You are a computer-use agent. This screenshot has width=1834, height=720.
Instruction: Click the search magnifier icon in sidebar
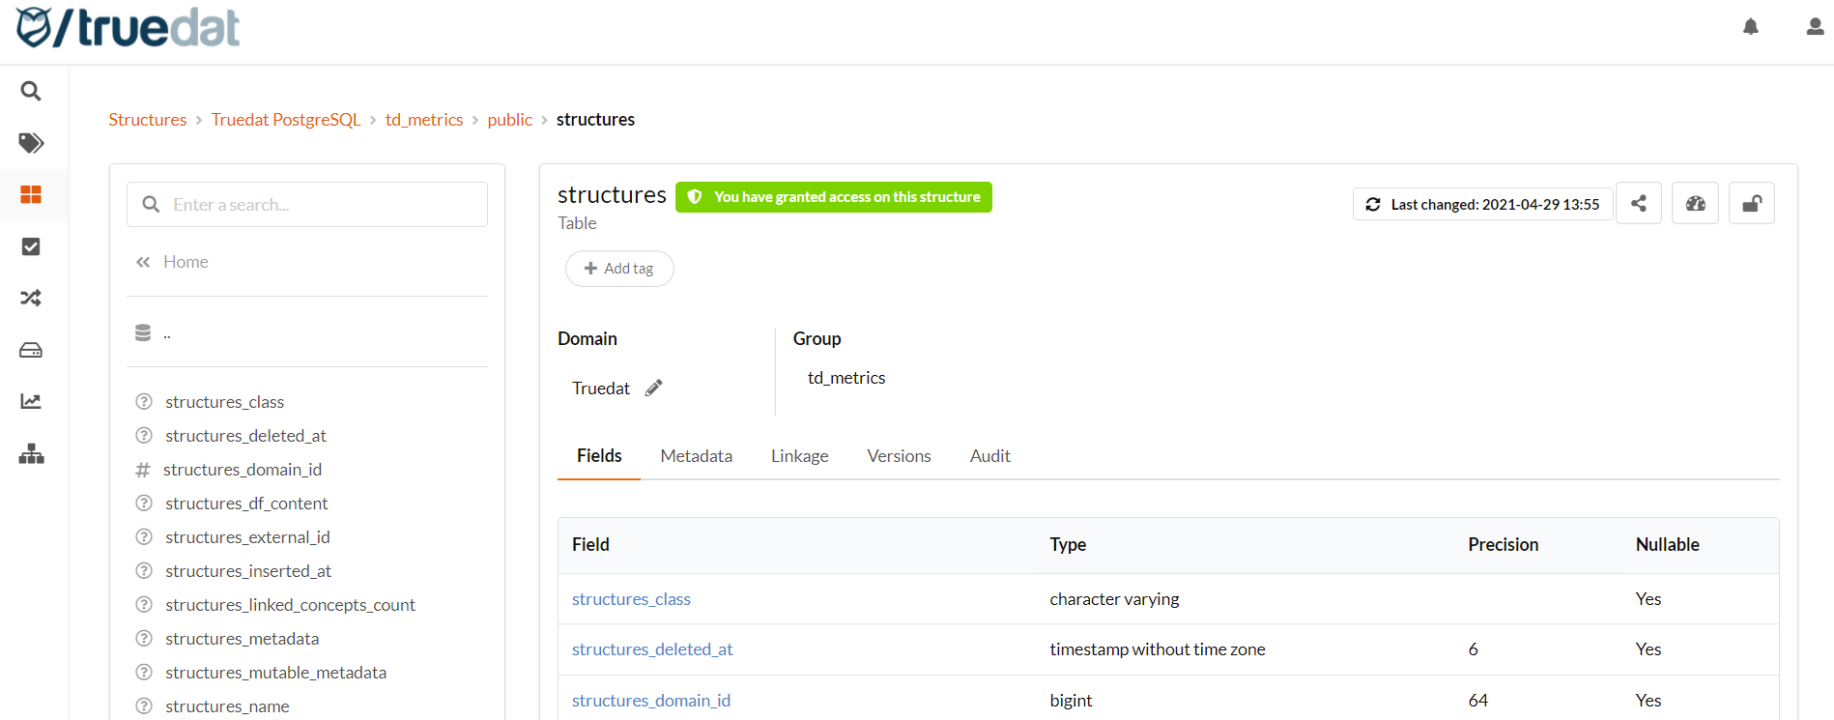pyautogui.click(x=31, y=91)
